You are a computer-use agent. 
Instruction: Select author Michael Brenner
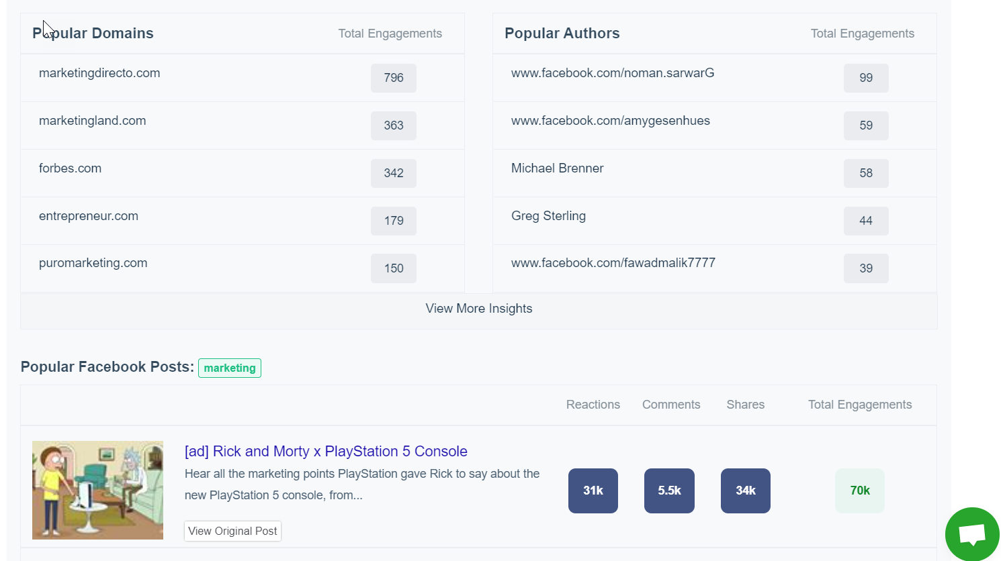[x=558, y=168]
